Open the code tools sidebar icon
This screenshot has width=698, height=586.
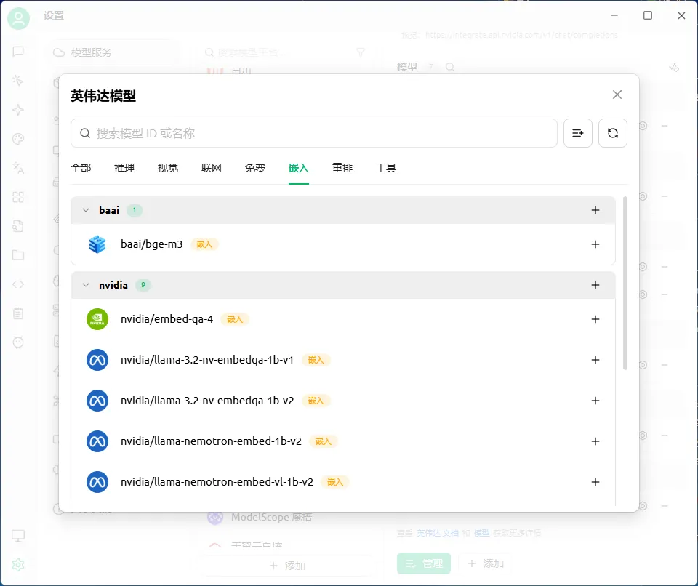click(18, 284)
